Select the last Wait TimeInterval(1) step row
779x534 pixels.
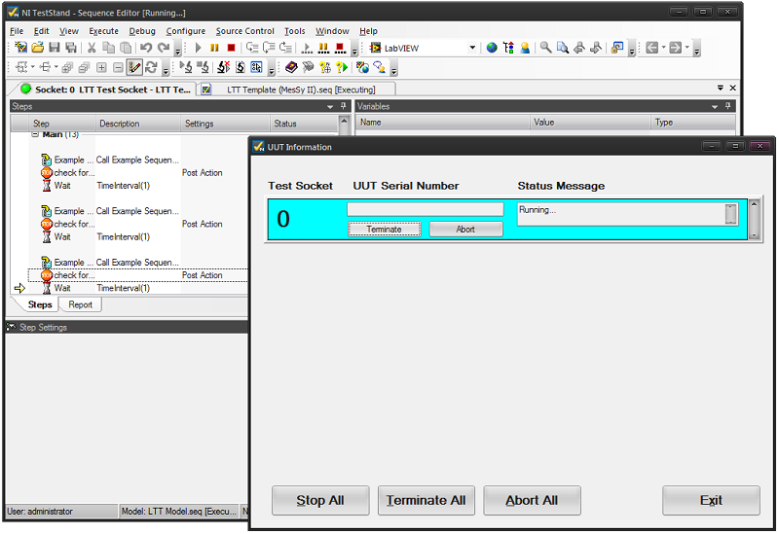click(137, 288)
